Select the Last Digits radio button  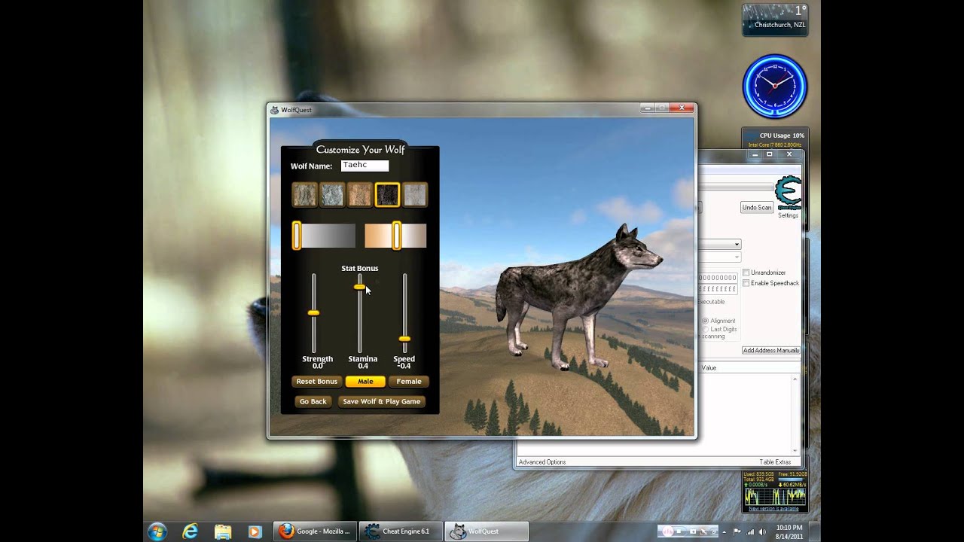click(706, 329)
